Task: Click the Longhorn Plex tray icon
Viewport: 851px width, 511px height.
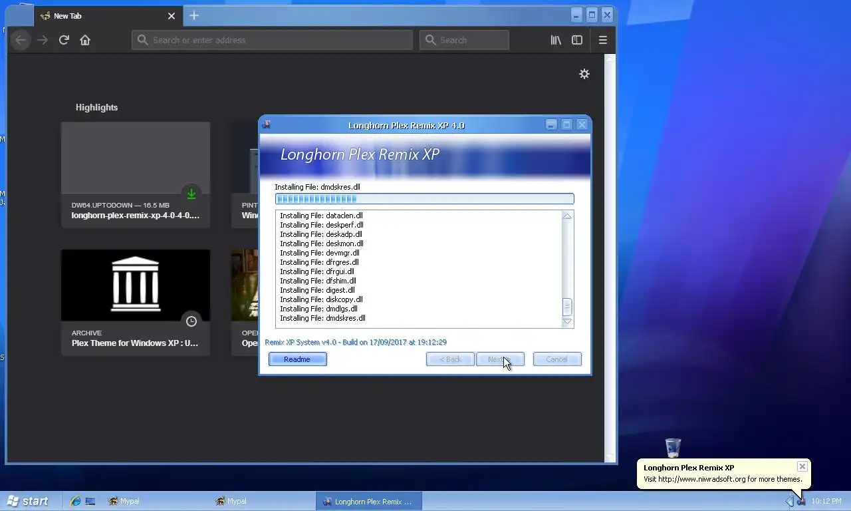Action: 801,501
